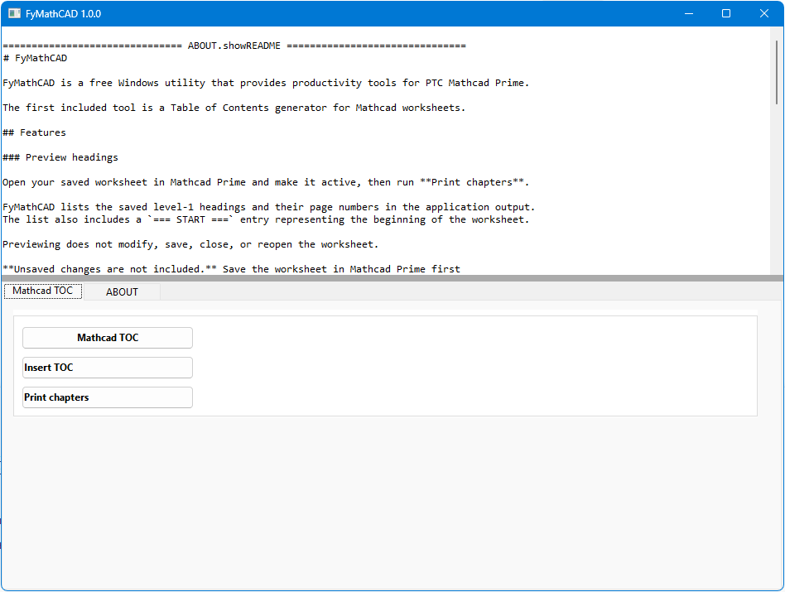Viewport: 785px width, 592px height.
Task: Click the line containing '=== START ==='
Action: coord(266,219)
